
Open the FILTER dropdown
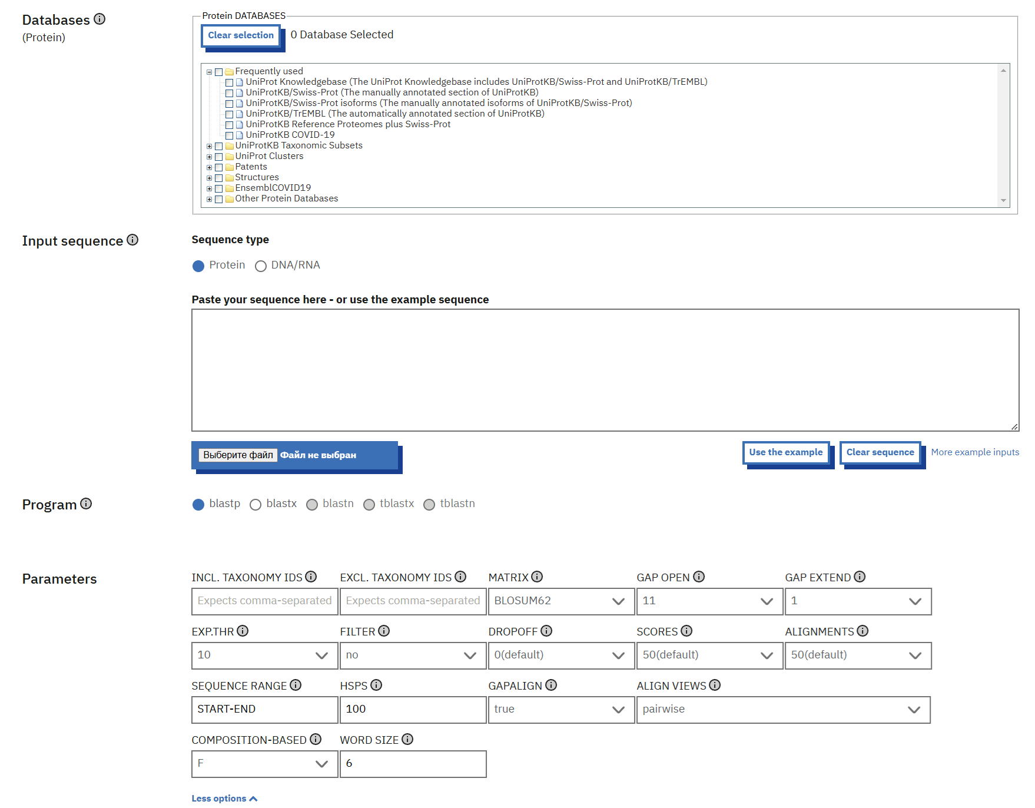pyautogui.click(x=413, y=655)
